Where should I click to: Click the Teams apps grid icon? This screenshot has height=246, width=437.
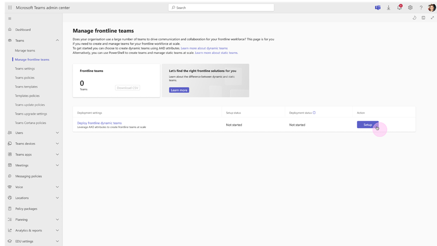click(x=10, y=154)
